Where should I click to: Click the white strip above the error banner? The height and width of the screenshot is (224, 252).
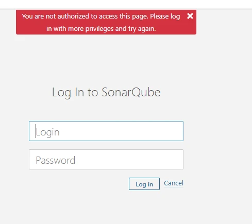coord(126,4)
